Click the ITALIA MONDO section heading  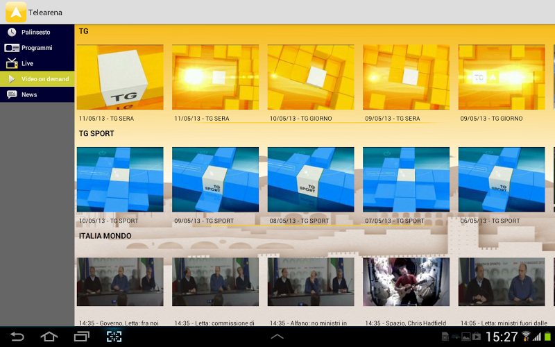(105, 236)
